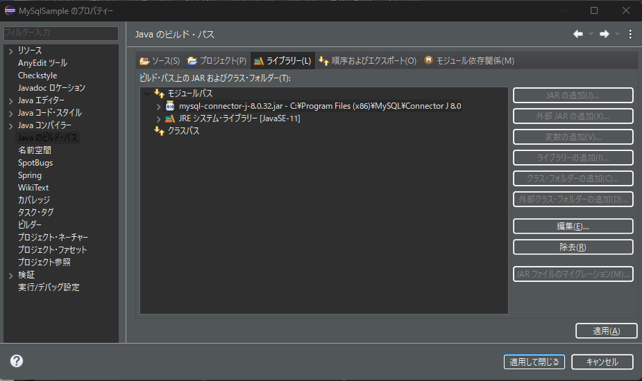Open the three-dot view menu

tap(630, 35)
